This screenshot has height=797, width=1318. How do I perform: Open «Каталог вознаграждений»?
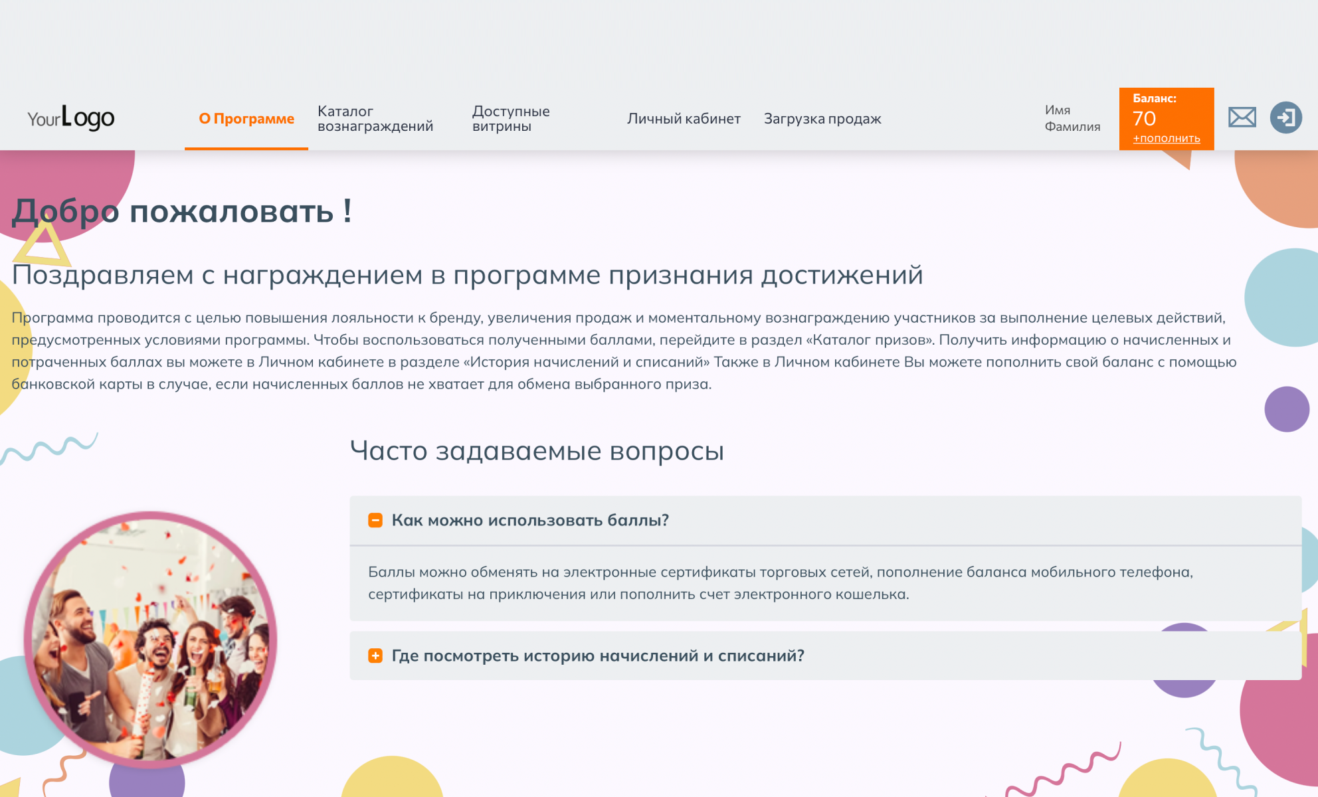coord(376,118)
